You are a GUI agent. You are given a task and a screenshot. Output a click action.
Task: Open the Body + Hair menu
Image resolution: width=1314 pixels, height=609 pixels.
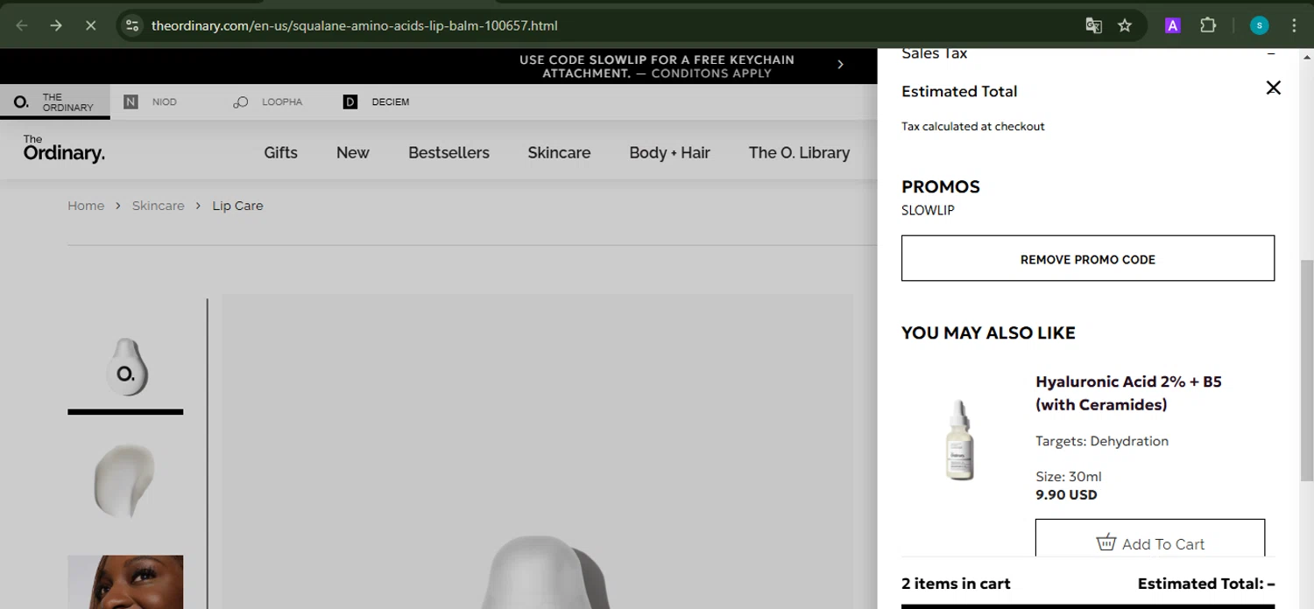669,152
